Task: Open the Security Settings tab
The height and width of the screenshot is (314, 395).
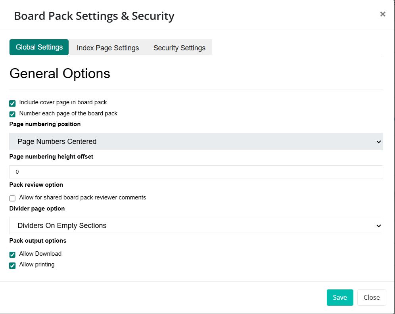Action: point(179,48)
